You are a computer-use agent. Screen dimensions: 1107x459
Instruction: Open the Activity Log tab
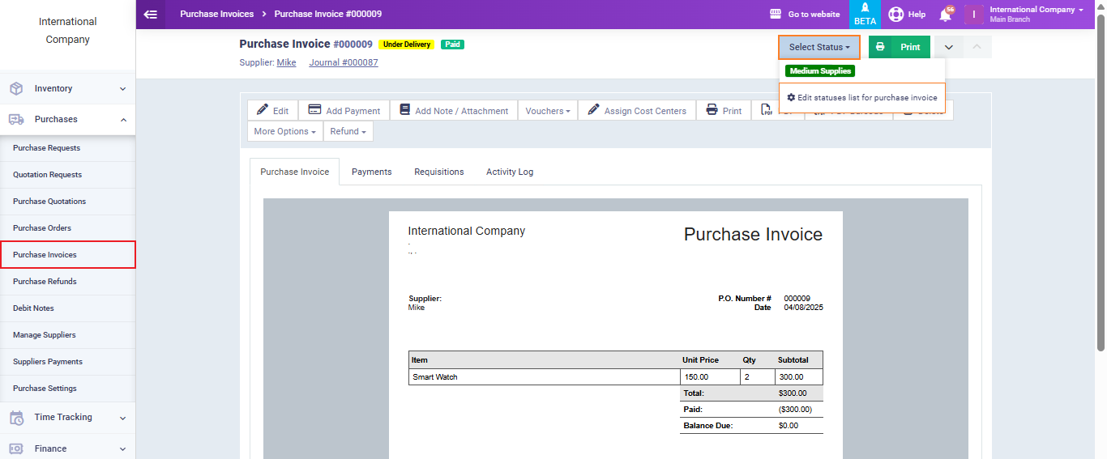point(509,172)
